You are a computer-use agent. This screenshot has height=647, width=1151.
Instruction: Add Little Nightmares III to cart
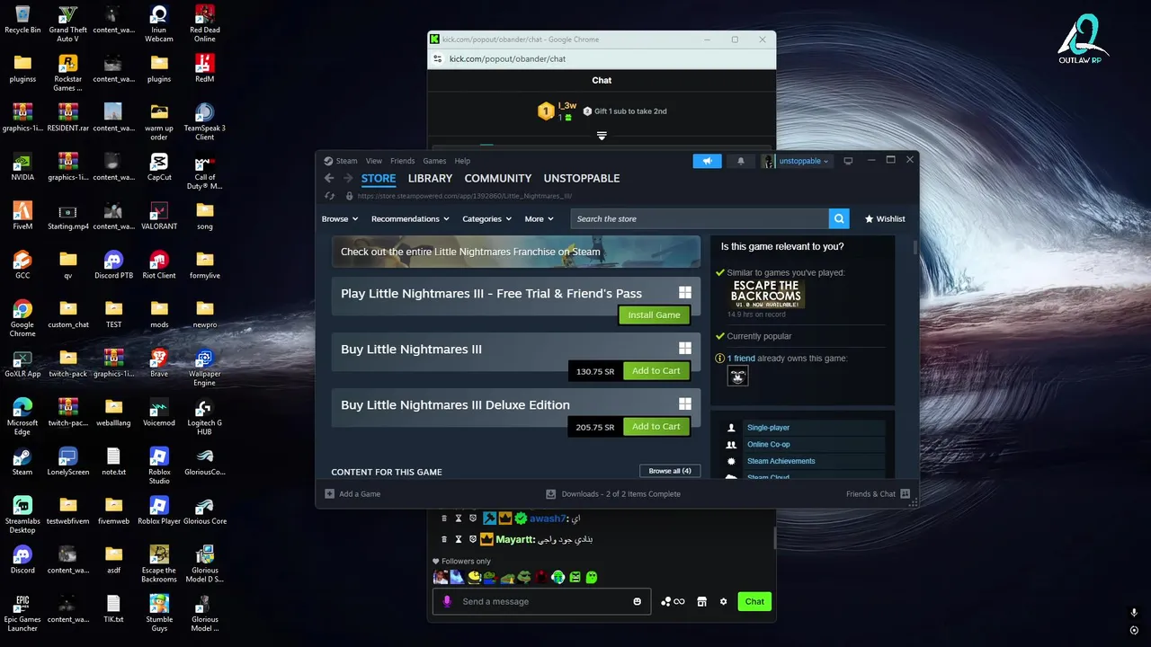point(656,371)
